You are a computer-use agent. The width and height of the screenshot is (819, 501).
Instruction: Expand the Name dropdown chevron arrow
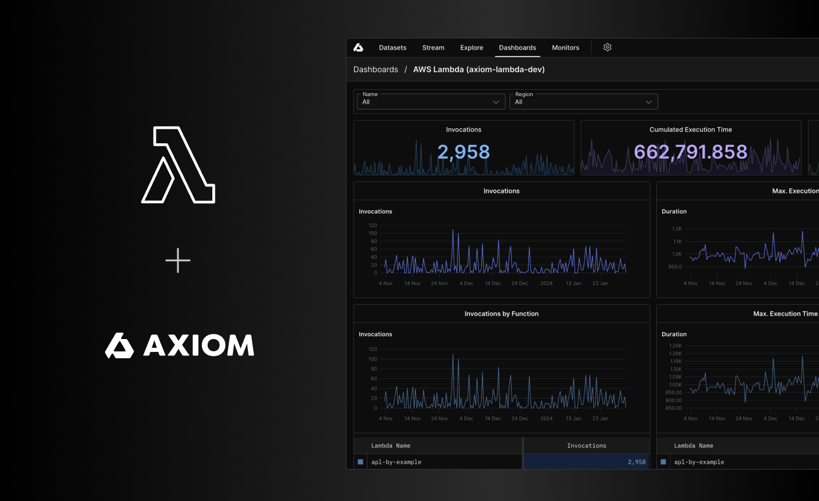pos(496,101)
